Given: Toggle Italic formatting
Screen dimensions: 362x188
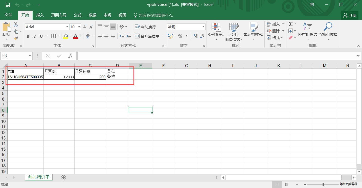Looking at the screenshot, I should click(x=35, y=36).
